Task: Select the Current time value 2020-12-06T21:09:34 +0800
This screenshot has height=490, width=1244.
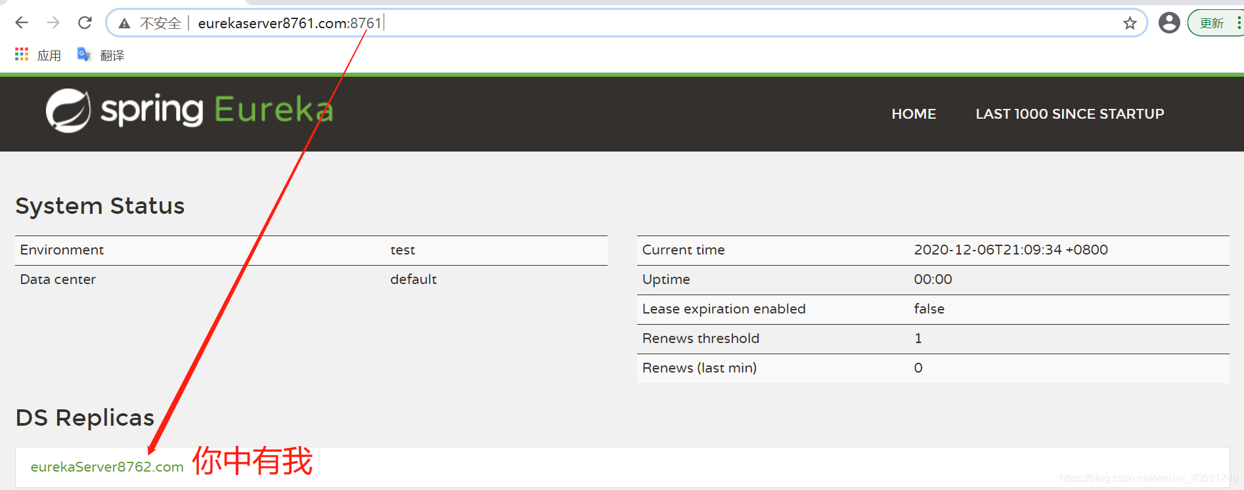Action: pos(1011,250)
